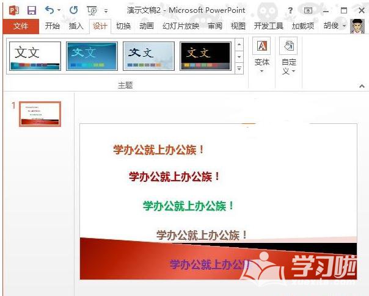
Task: Expand the themes gallery More arrow
Action: [239, 68]
